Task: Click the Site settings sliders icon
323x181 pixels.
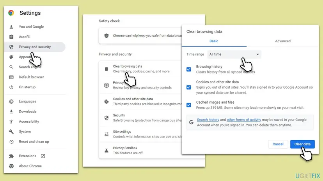Action: [x=106, y=134]
